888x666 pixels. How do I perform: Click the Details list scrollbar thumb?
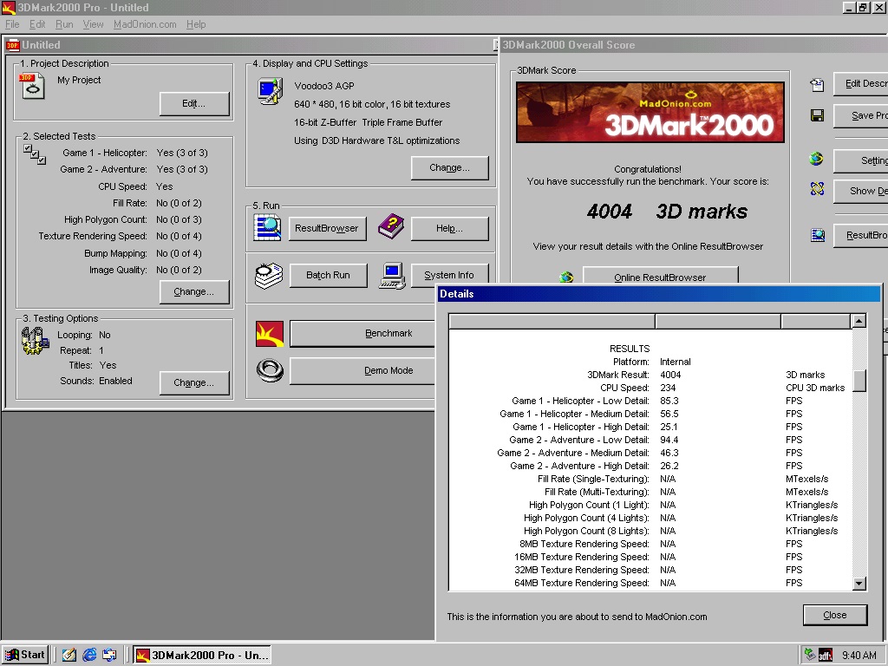(859, 381)
